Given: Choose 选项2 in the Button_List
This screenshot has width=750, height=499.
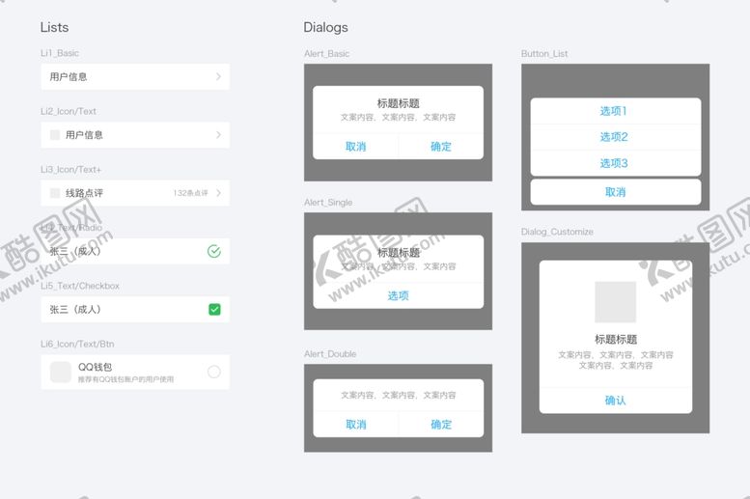Looking at the screenshot, I should (x=614, y=137).
